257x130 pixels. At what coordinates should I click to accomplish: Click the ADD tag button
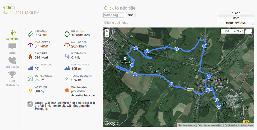point(130,15)
